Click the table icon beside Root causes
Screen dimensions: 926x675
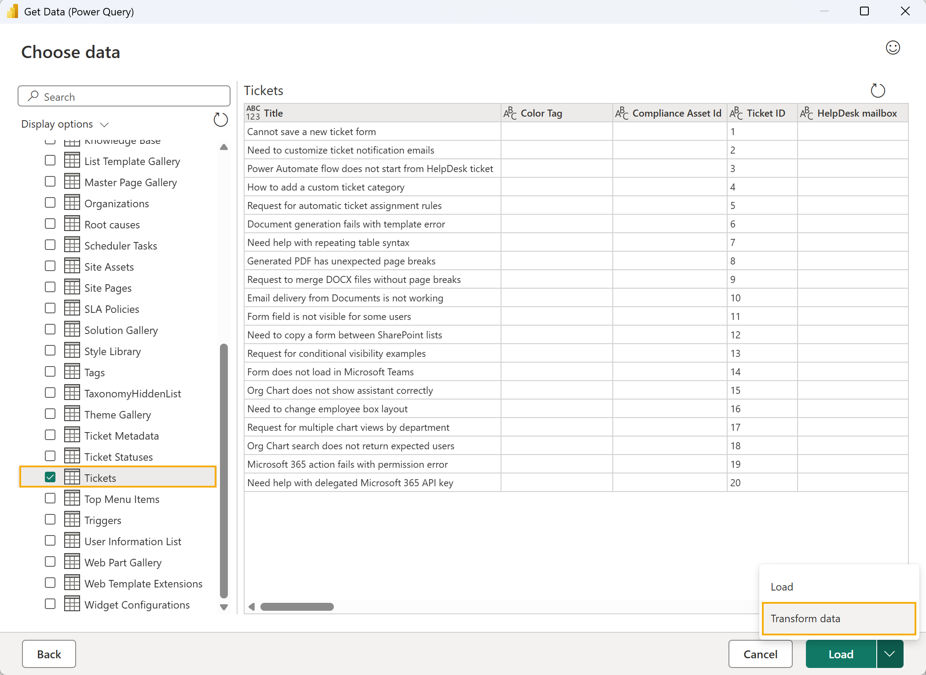pyautogui.click(x=72, y=224)
